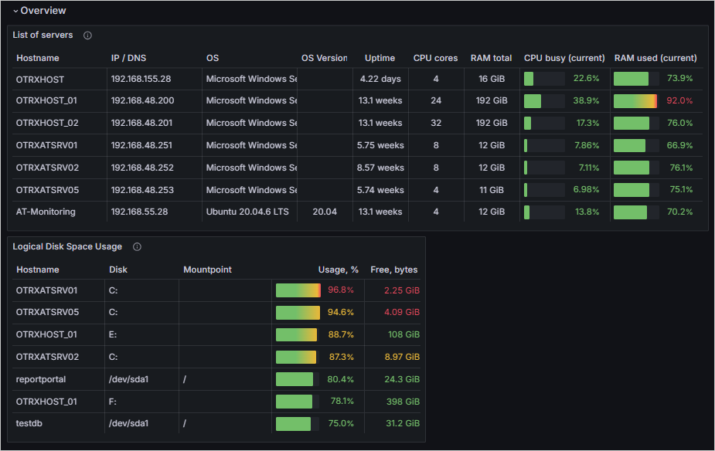715x451 pixels.
Task: Sort by CPU busy (current) header
Action: tap(563, 58)
